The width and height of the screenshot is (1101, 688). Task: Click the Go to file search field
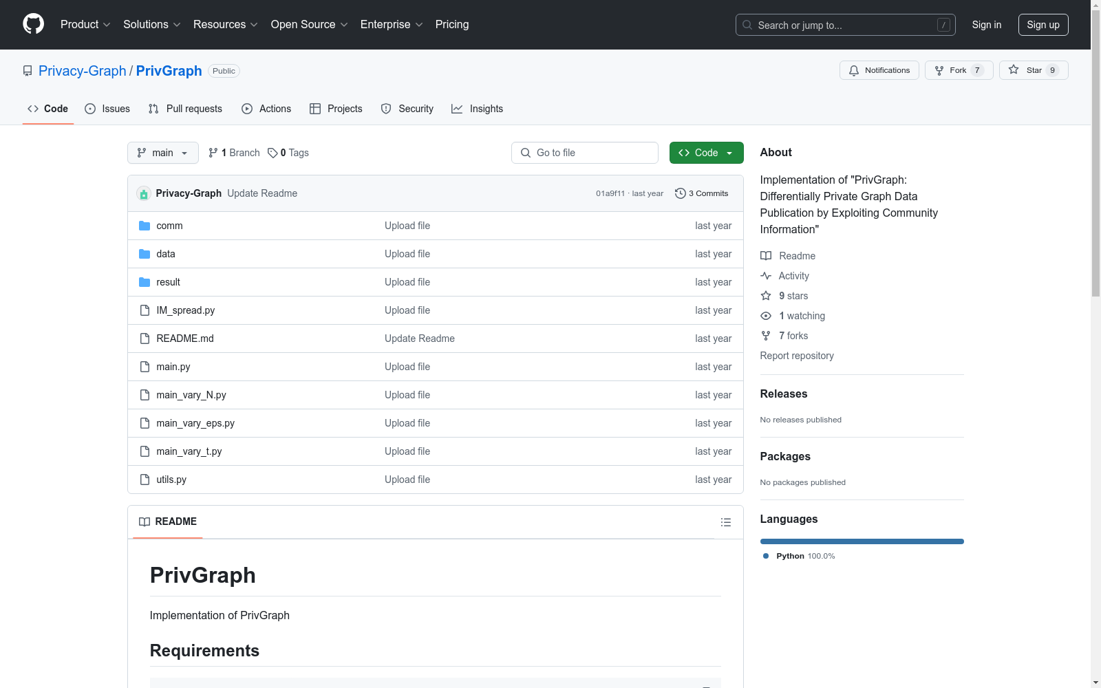click(585, 153)
